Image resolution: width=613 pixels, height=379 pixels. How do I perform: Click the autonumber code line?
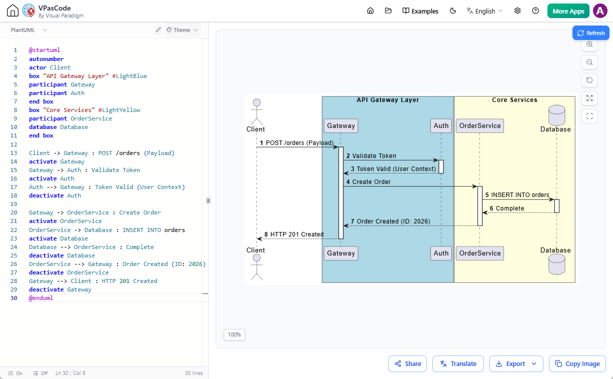pyautogui.click(x=46, y=58)
